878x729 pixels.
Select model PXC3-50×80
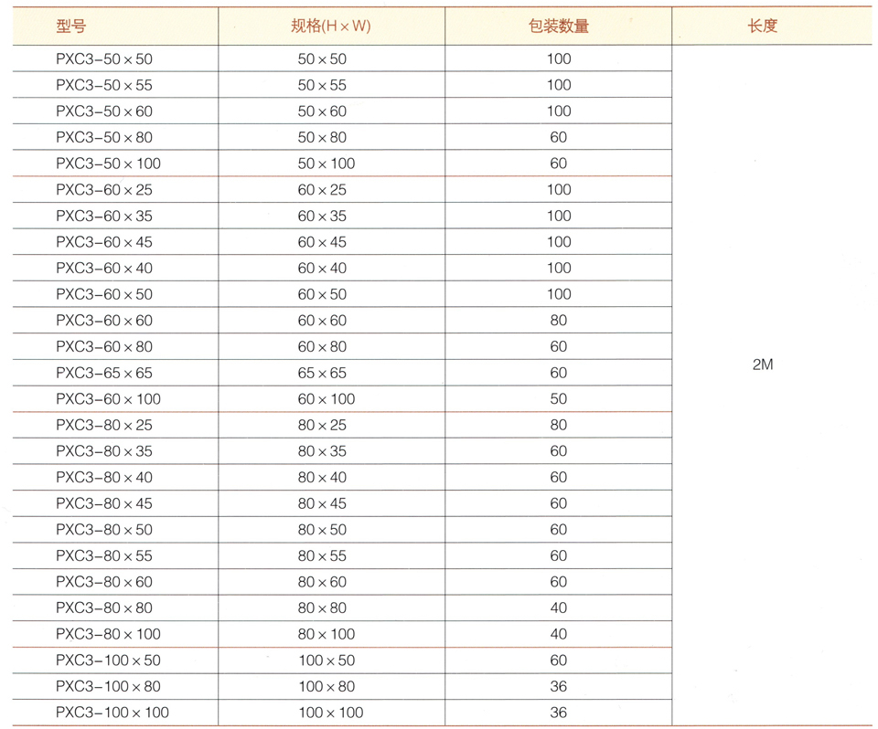(x=104, y=137)
